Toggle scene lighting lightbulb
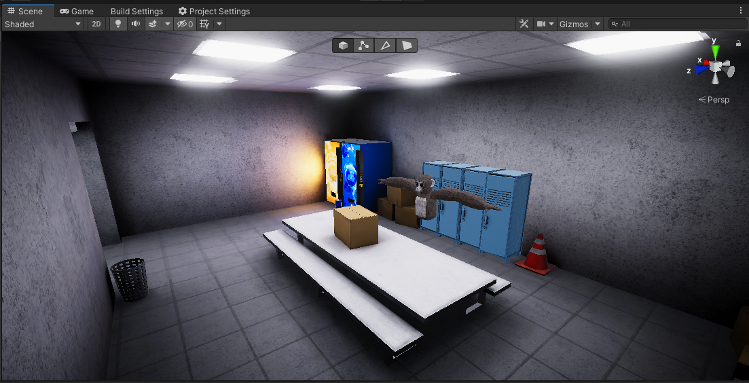This screenshot has width=749, height=383. [118, 24]
